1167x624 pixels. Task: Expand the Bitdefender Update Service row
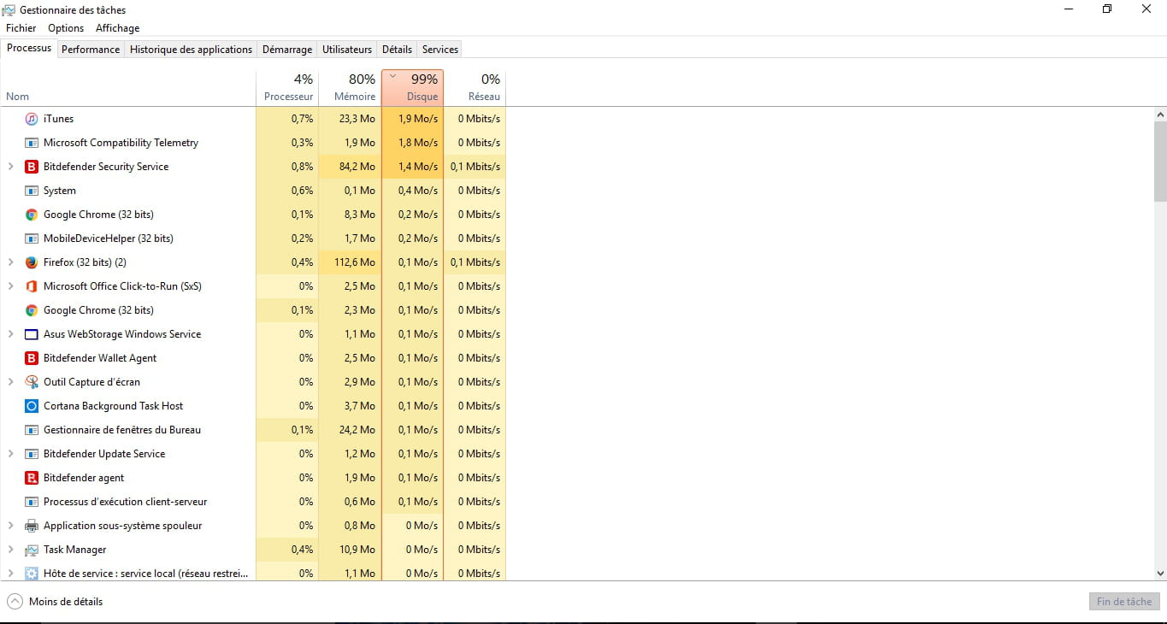pos(10,454)
